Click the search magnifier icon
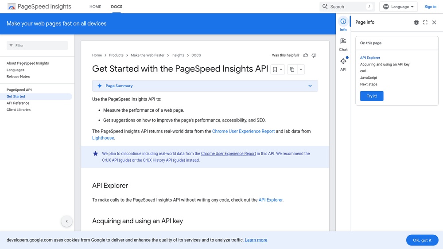This screenshot has width=443, height=249. 325,7
